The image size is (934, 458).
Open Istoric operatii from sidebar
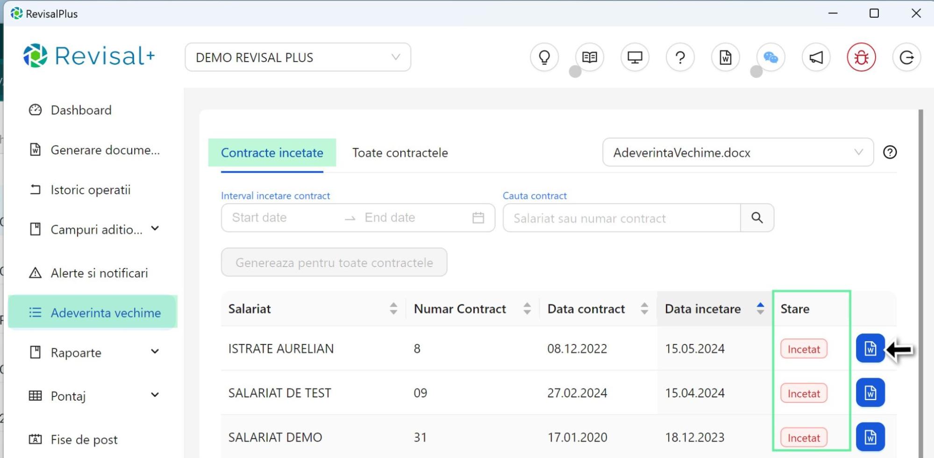(90, 190)
